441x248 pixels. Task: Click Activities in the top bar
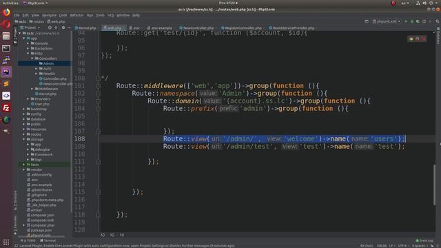[x=10, y=3]
